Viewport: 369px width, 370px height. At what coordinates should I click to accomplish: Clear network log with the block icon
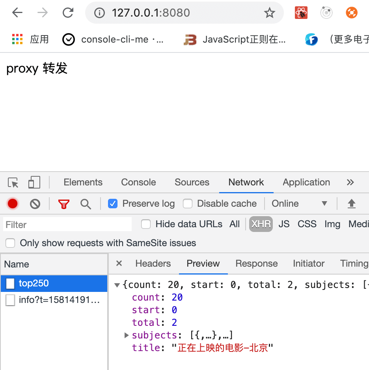[x=35, y=204]
